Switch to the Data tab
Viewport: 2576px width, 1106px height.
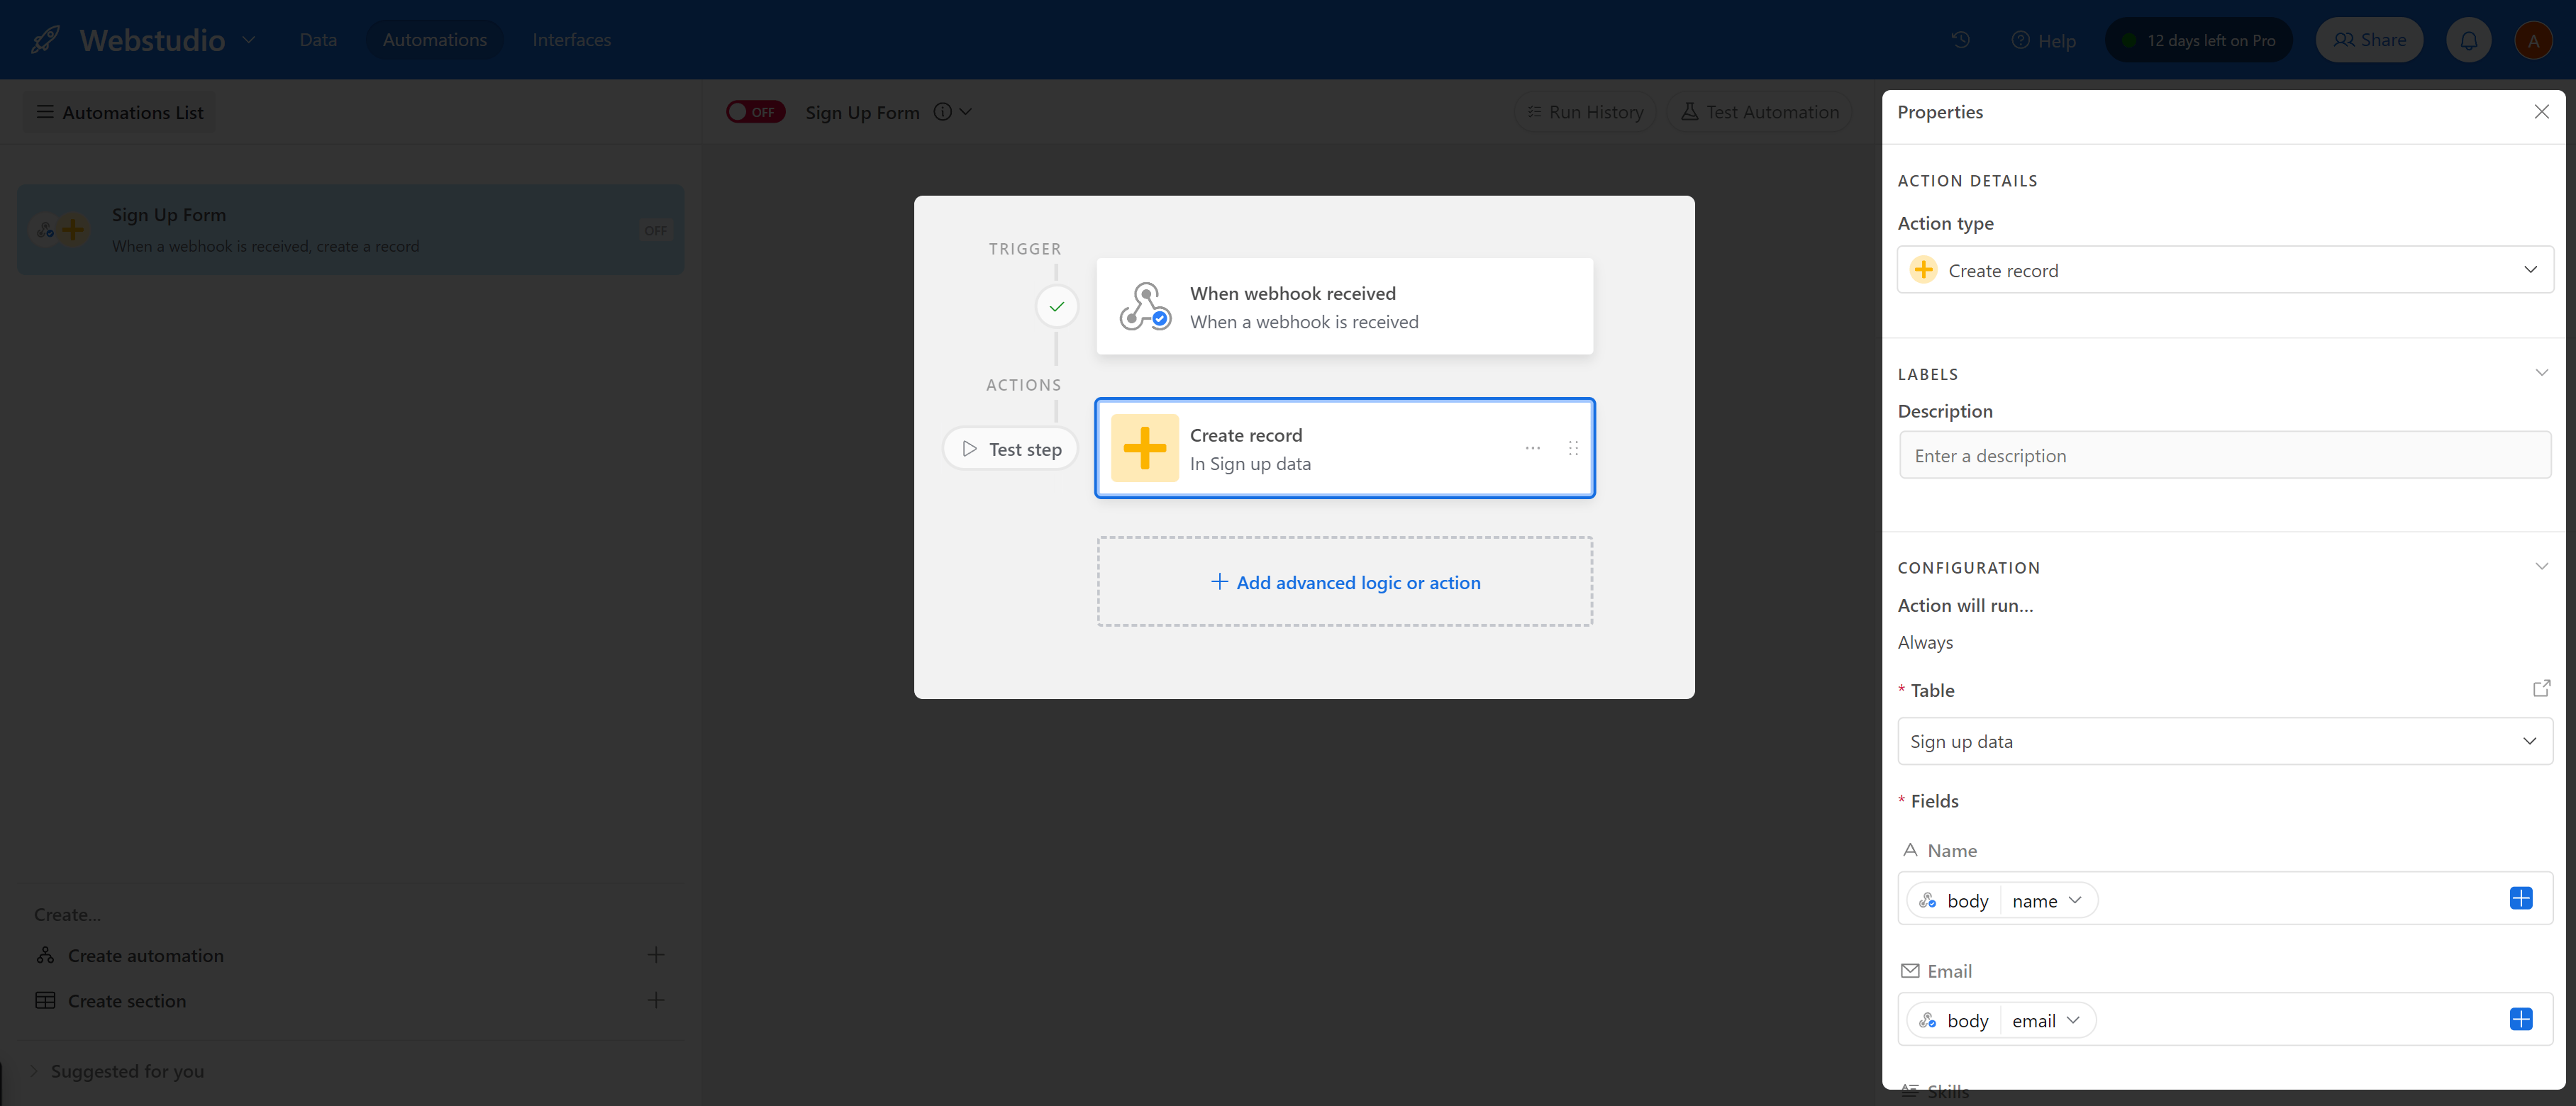(x=318, y=40)
